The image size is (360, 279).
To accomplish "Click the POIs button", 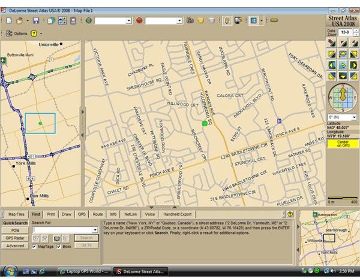I will tap(15, 231).
